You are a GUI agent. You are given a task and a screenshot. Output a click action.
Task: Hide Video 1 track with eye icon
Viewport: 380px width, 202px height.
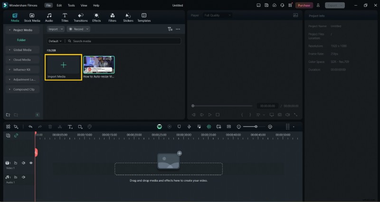point(31,163)
